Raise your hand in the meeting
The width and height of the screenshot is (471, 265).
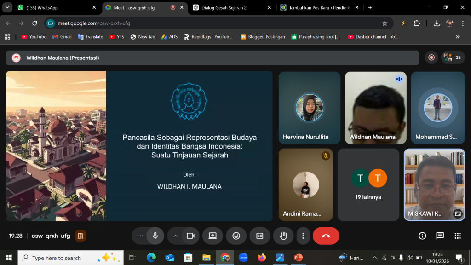point(283,236)
